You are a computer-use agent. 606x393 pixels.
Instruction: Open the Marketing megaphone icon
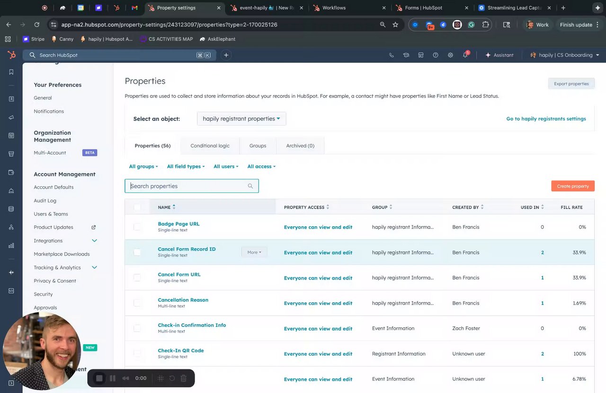click(x=11, y=117)
